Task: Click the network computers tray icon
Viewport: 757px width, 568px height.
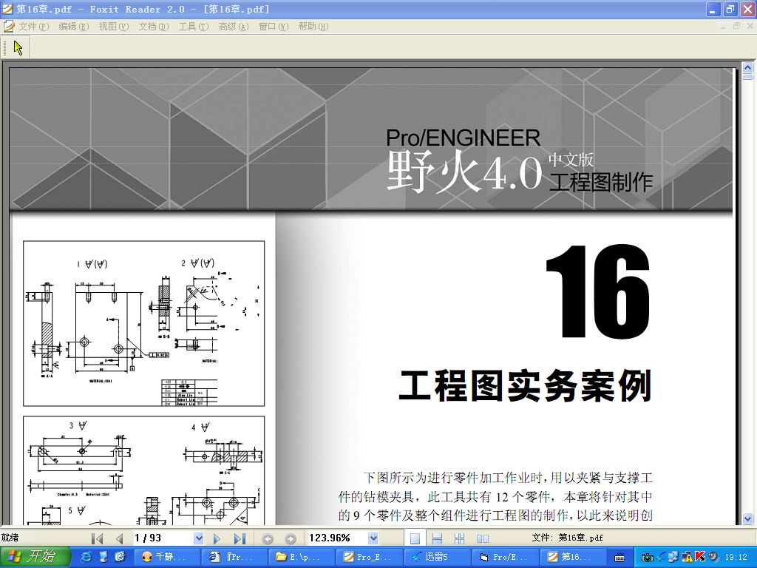Action: (673, 557)
